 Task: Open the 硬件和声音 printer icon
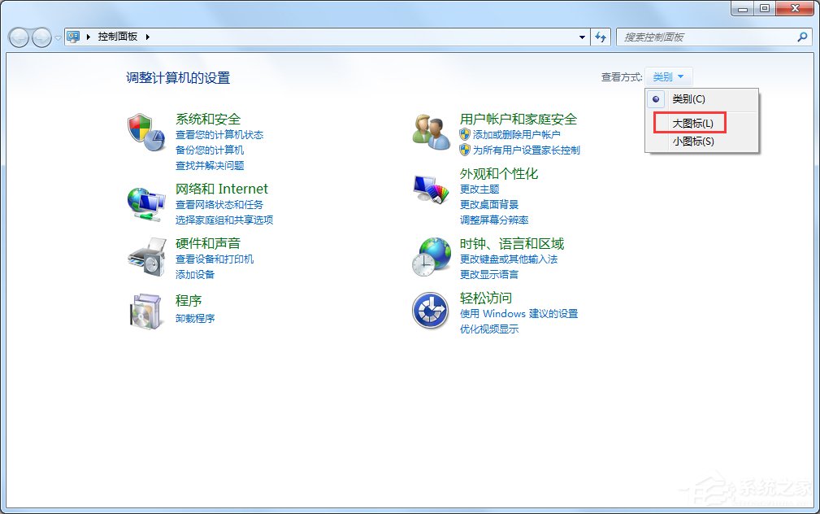pos(145,256)
